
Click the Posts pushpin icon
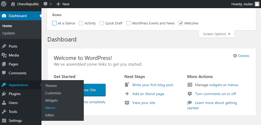(x=4, y=46)
